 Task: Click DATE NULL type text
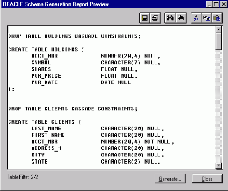click(116, 83)
